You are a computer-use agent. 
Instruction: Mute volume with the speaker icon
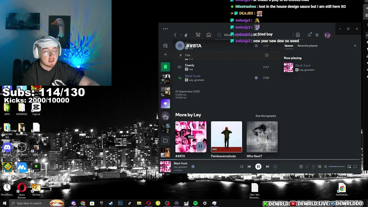click(325, 166)
